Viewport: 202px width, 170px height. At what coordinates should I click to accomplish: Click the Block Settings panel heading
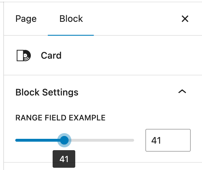point(47,92)
